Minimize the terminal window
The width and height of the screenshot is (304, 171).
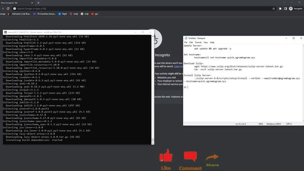click(135, 32)
